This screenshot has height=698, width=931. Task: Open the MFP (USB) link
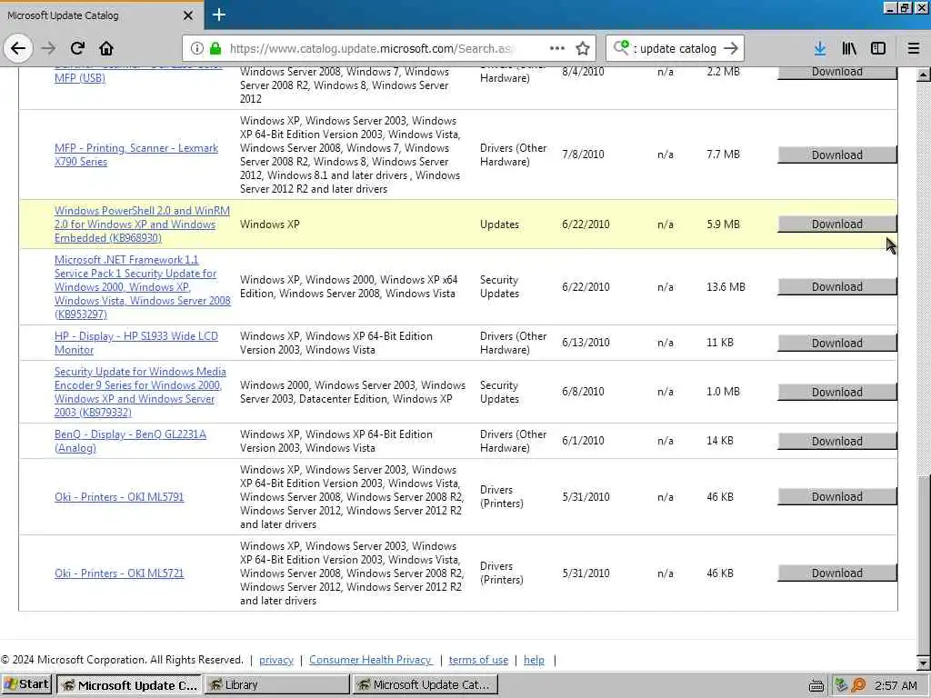(80, 78)
